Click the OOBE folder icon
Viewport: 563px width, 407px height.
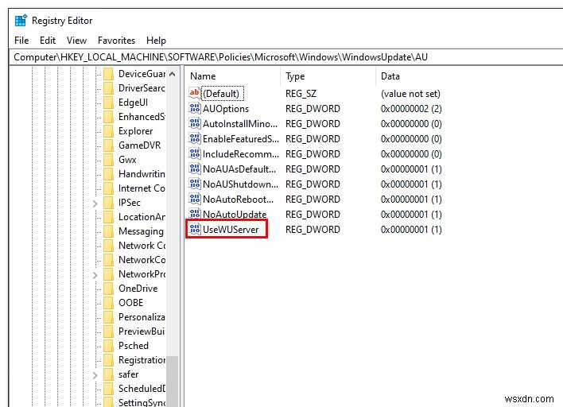pyautogui.click(x=108, y=303)
